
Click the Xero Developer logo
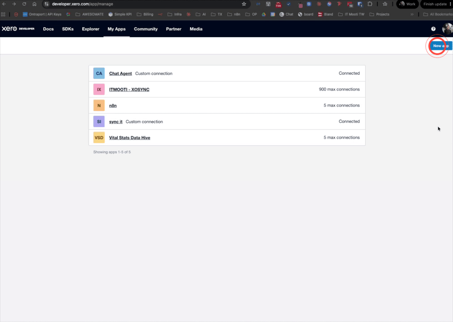pyautogui.click(x=18, y=29)
